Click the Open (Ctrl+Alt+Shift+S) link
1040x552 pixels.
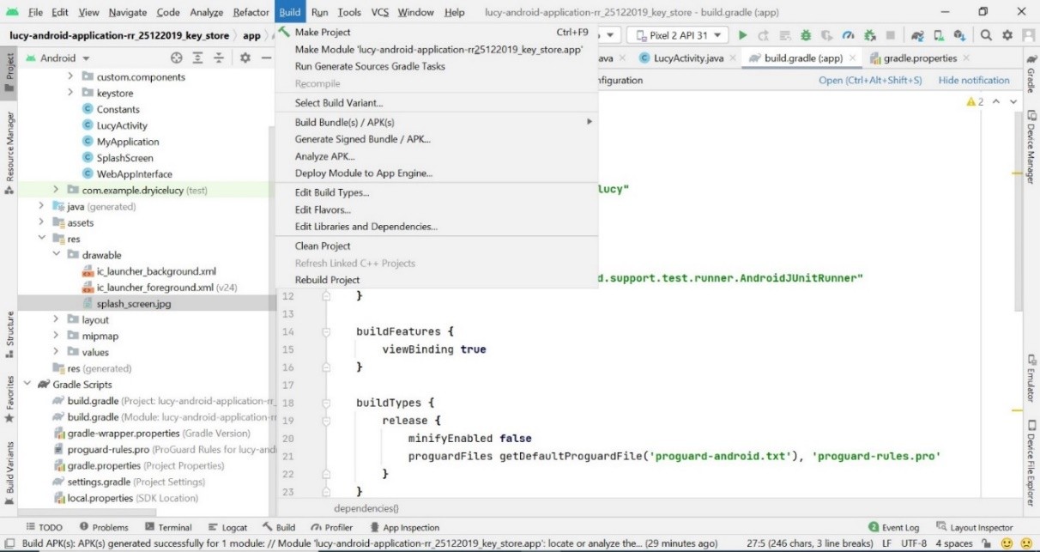coord(870,80)
